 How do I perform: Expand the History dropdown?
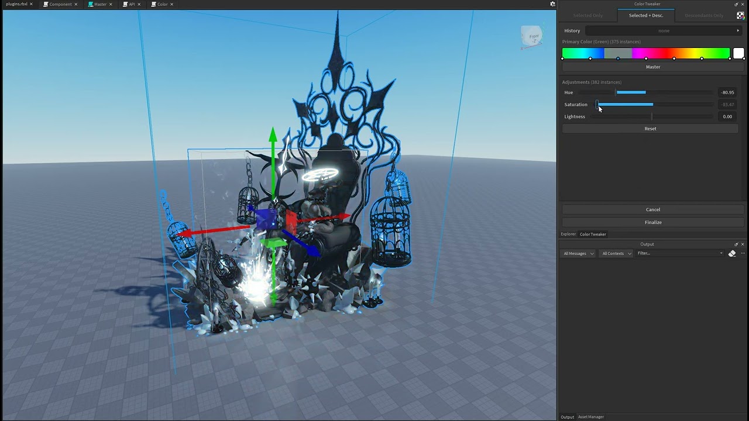click(663, 30)
